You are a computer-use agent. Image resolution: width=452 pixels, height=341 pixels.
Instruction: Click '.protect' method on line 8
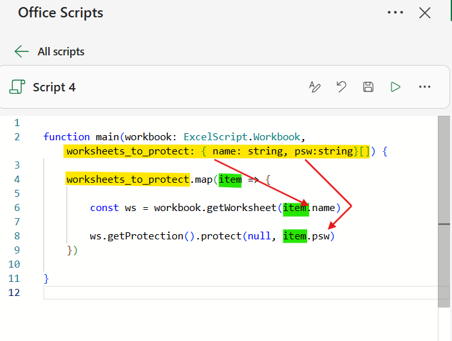point(218,236)
